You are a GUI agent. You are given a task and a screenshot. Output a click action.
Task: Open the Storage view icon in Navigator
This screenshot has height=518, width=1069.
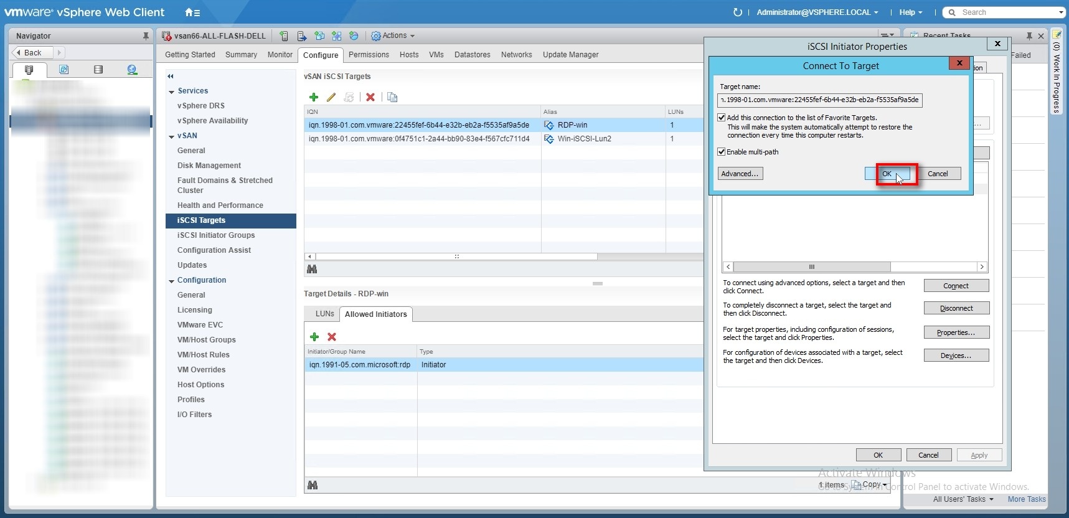[98, 70]
